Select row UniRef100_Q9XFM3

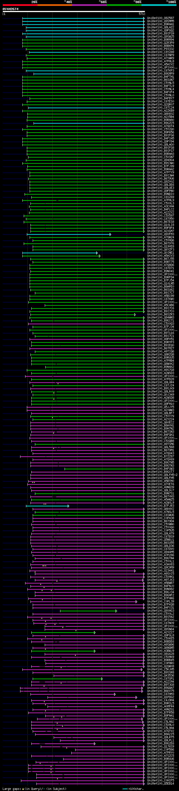point(161,234)
